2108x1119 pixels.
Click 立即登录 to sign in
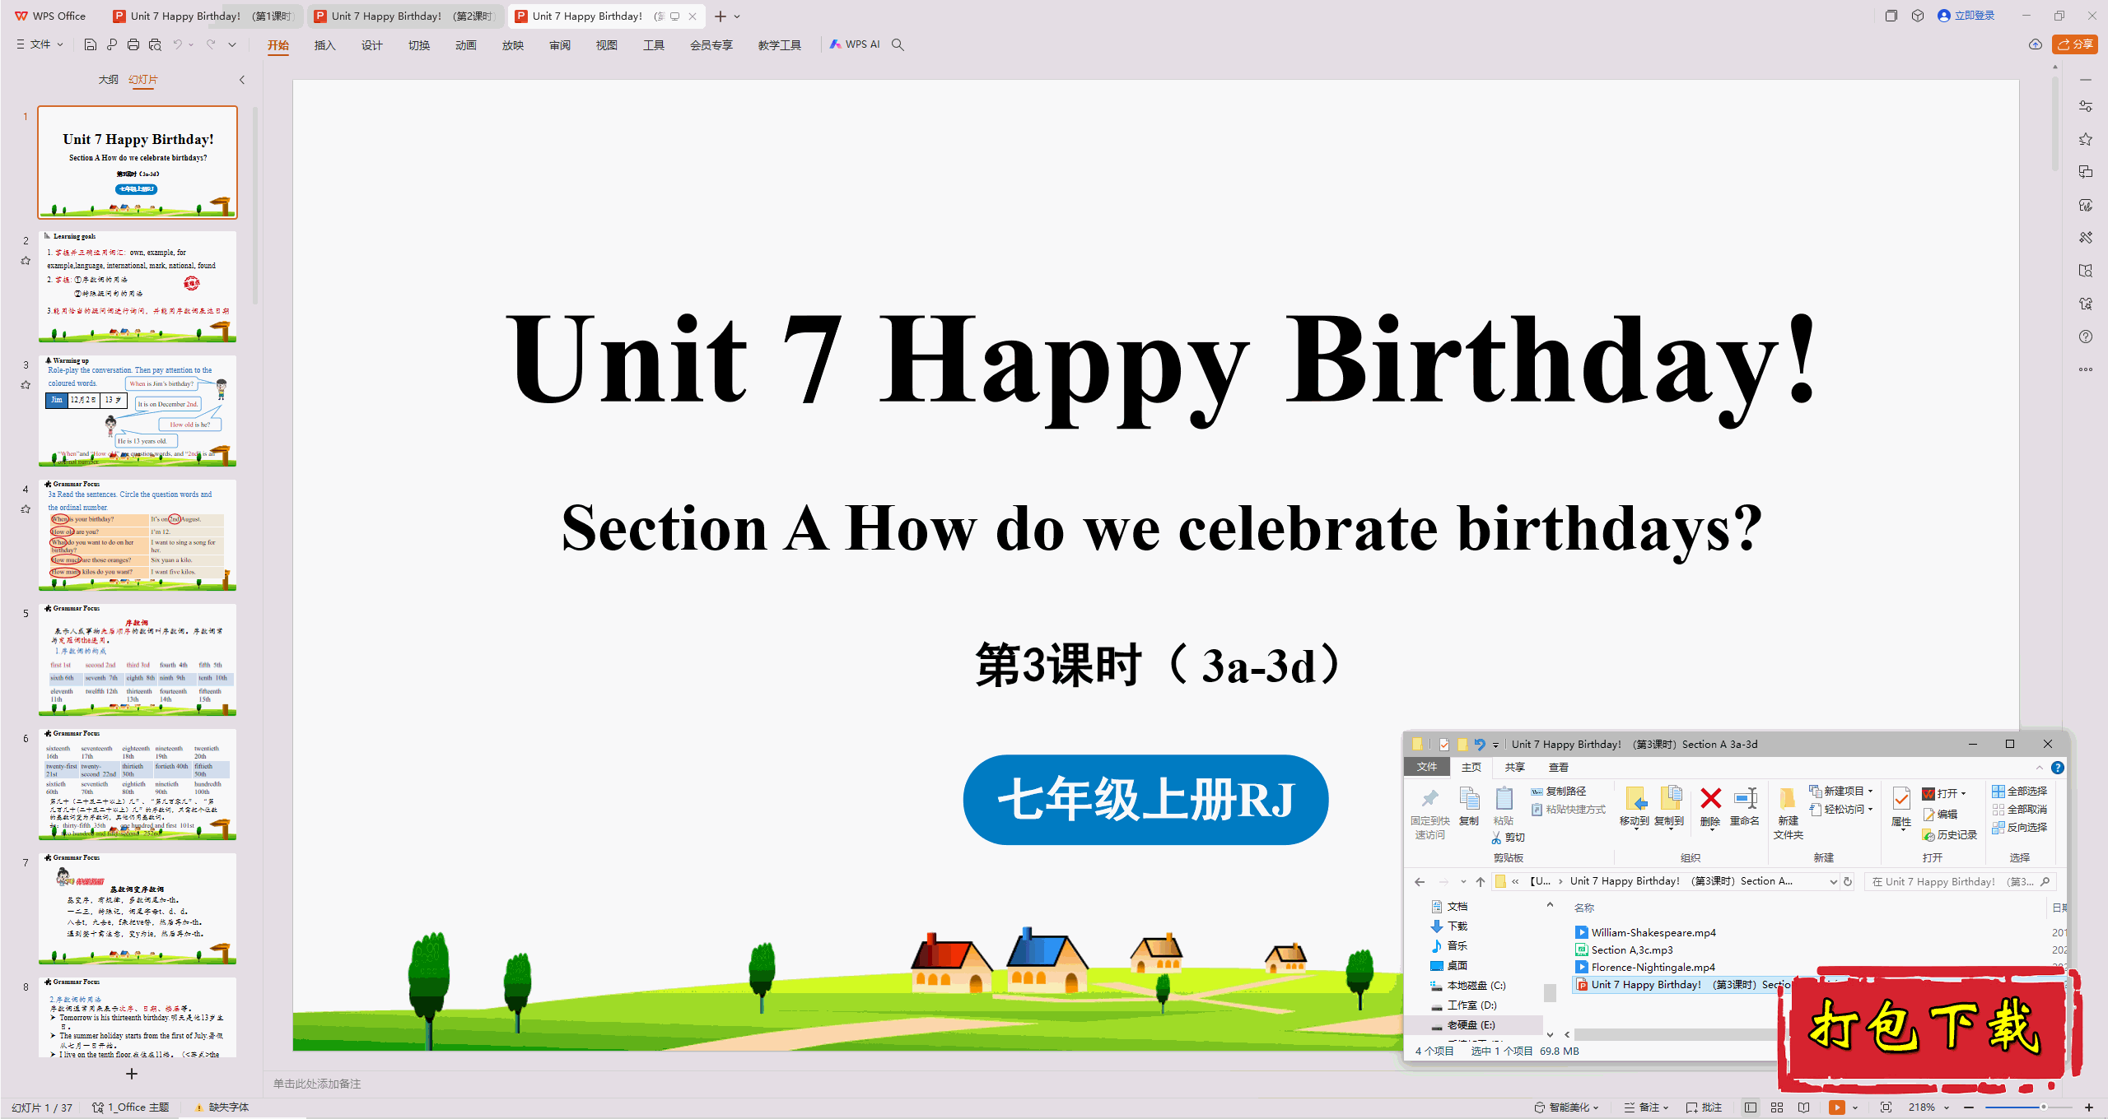pos(1966,16)
